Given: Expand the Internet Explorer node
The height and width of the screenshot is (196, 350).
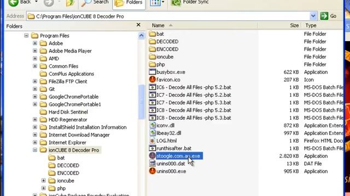Looking at the screenshot, I should pos(35,143).
